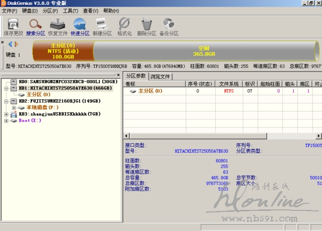Go to next disk with right arrow
The width and height of the screenshot is (322, 231).
pyautogui.click(x=16, y=45)
